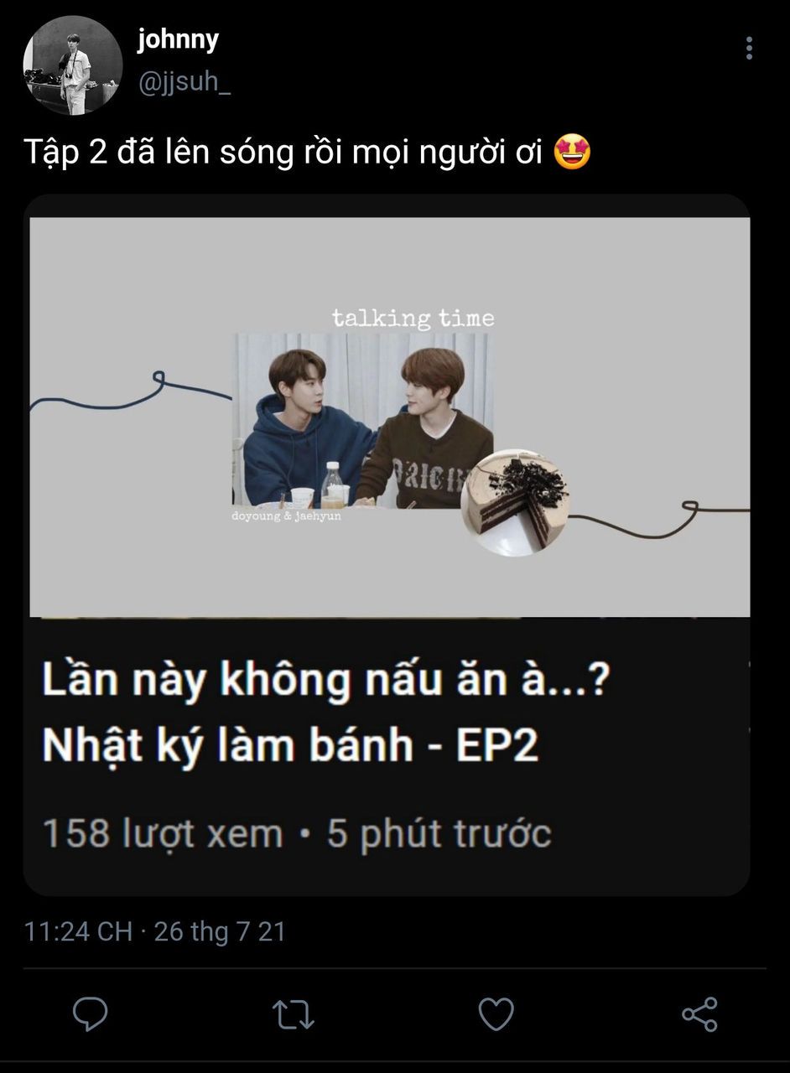Screen dimensions: 790x1073
Task: Tap the share icon below the tweet
Action: tap(699, 1014)
